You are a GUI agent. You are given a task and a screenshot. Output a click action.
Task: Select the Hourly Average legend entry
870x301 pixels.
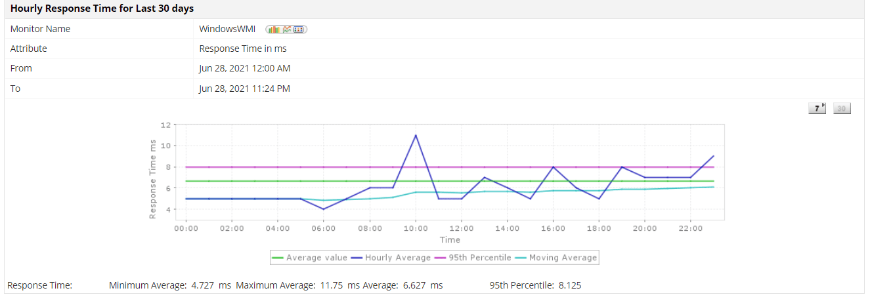tap(398, 258)
